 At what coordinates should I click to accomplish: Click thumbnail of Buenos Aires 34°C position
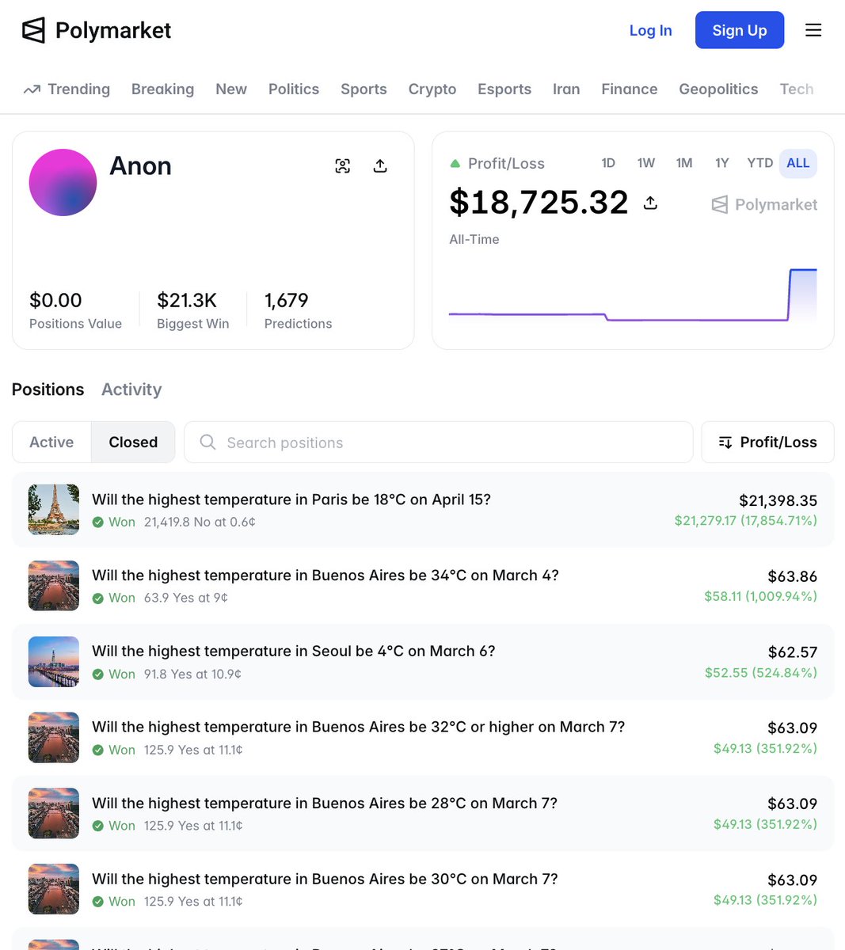click(x=54, y=586)
